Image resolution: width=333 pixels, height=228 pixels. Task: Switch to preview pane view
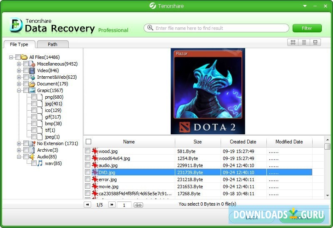click(x=315, y=42)
